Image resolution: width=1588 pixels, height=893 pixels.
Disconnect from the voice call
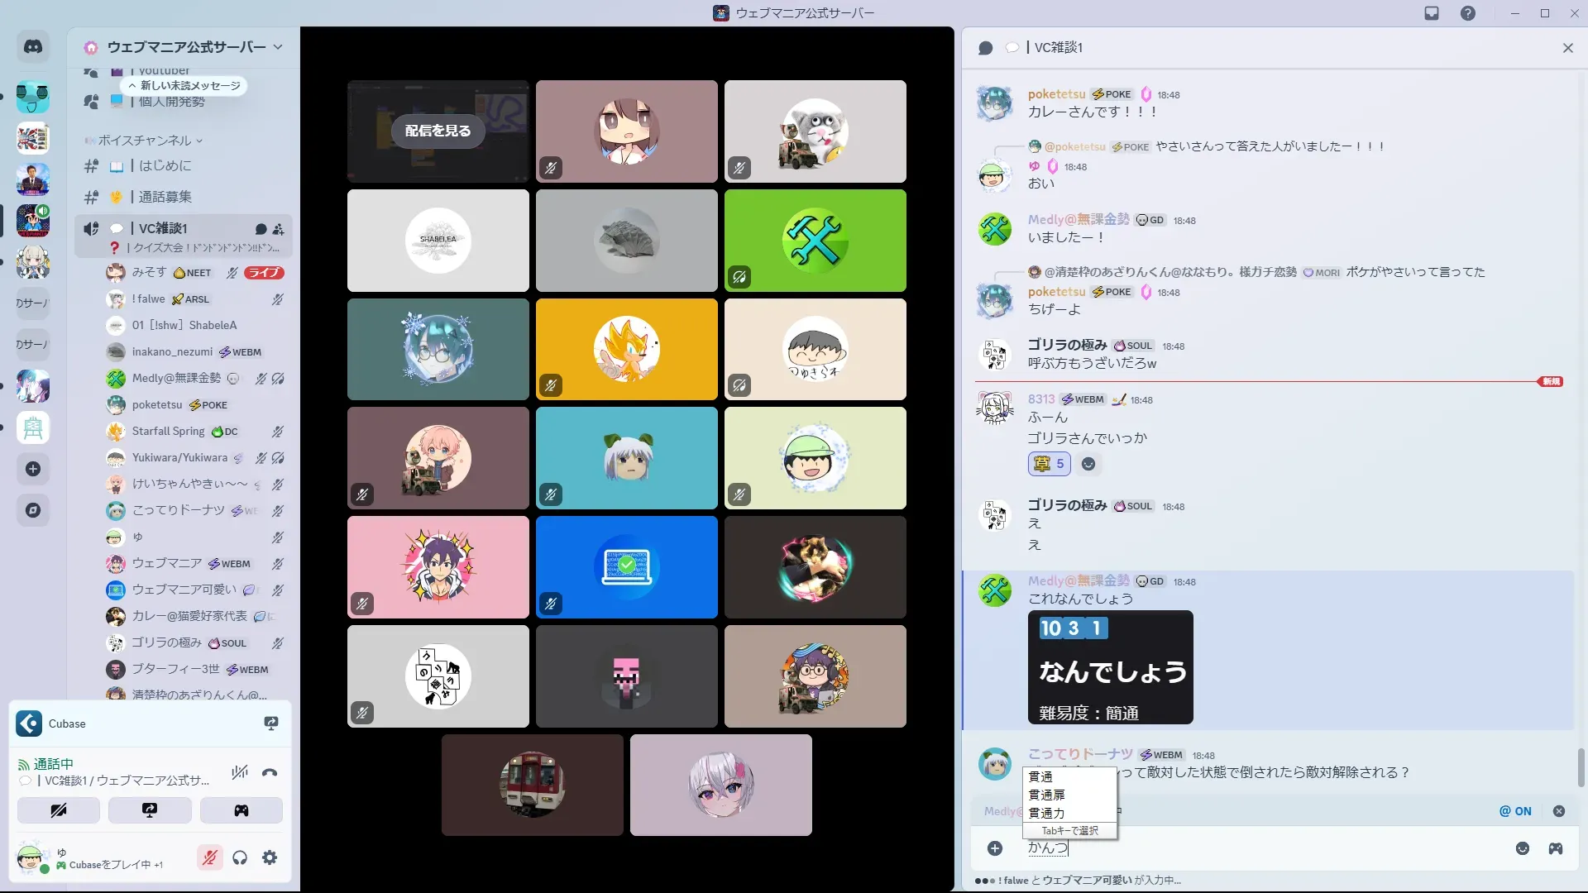point(270,773)
